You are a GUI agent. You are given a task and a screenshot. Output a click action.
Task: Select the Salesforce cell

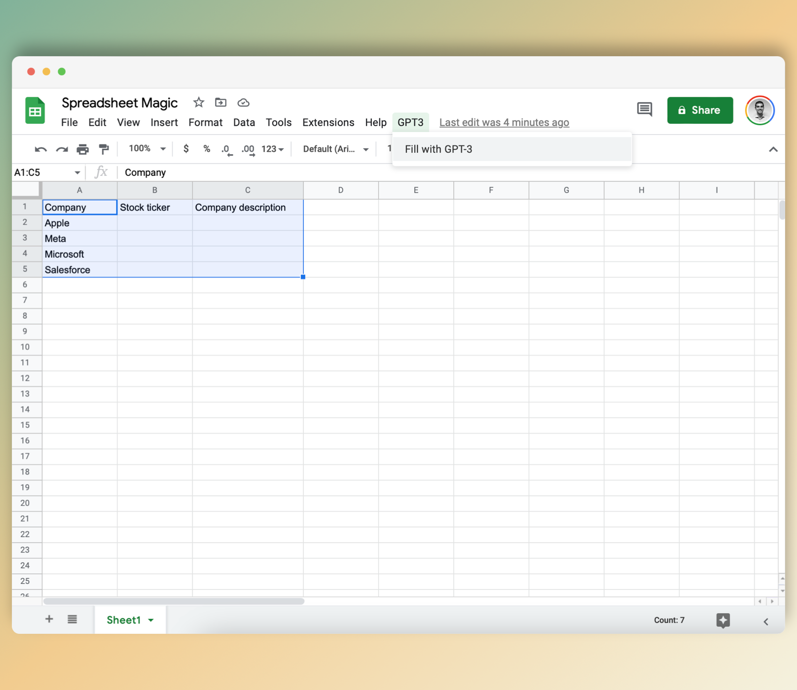click(x=79, y=270)
